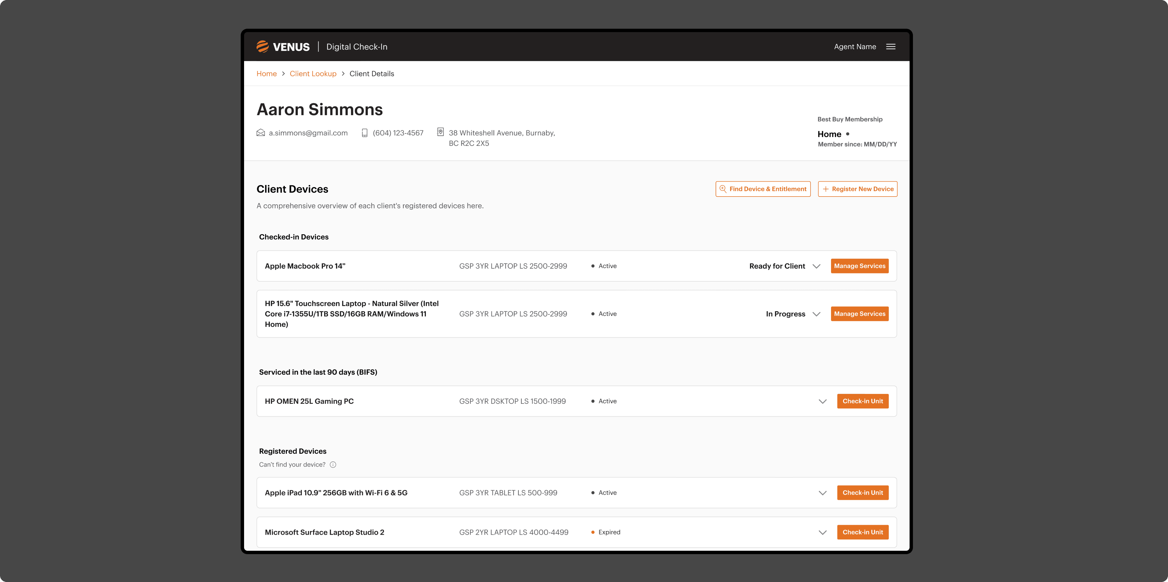Expand the Apple iPad row chevron
Image resolution: width=1168 pixels, height=582 pixels.
pyautogui.click(x=823, y=493)
